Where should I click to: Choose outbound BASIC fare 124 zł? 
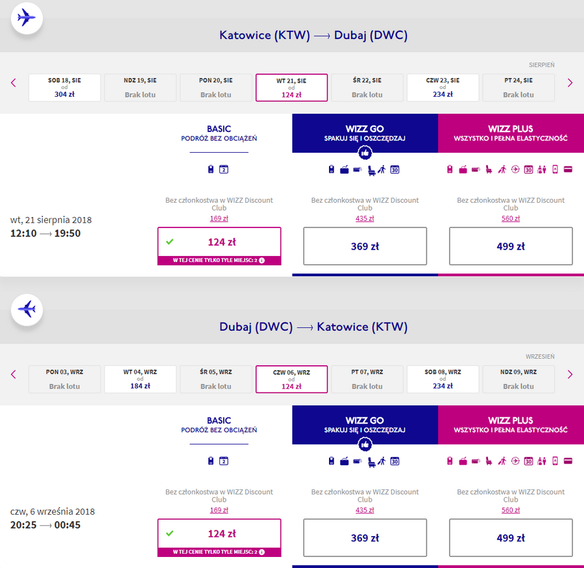pos(219,246)
